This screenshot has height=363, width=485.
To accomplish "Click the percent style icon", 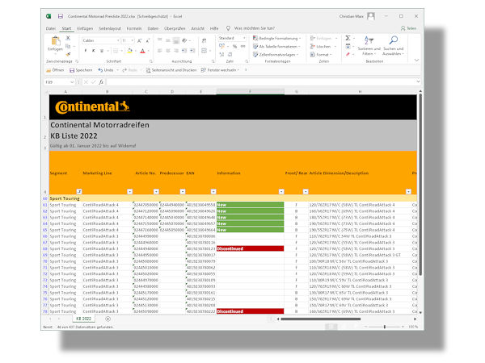I will pos(234,46).
